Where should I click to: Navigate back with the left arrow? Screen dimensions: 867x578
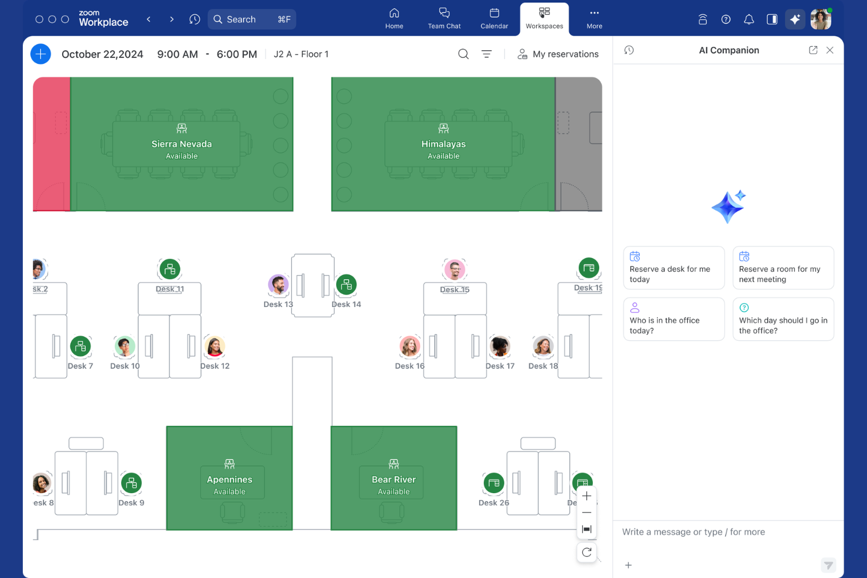149,19
